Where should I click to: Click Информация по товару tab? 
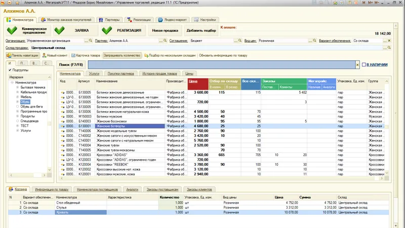tap(52, 189)
